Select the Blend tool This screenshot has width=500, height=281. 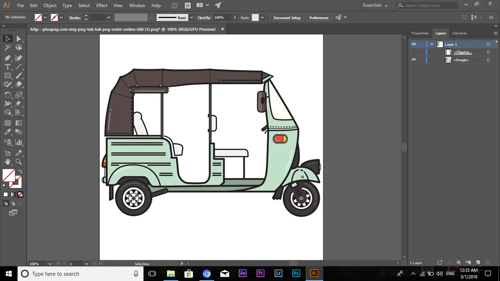coord(19,132)
